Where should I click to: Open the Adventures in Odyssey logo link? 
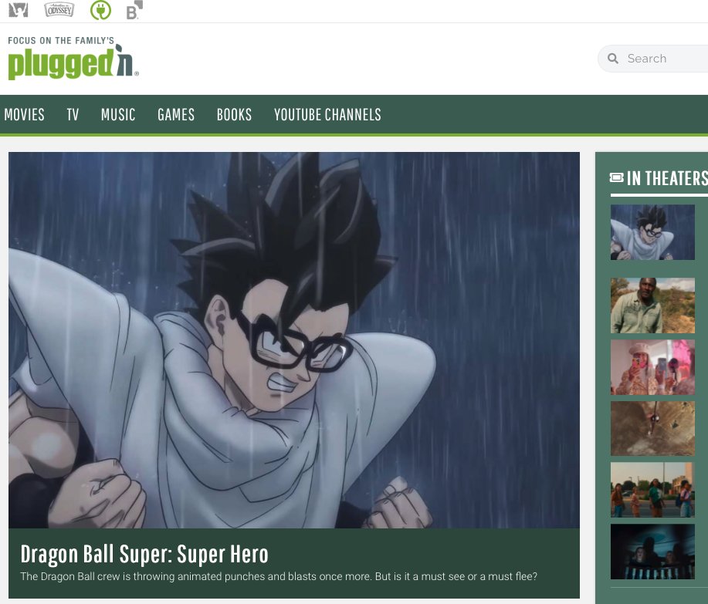tap(59, 10)
